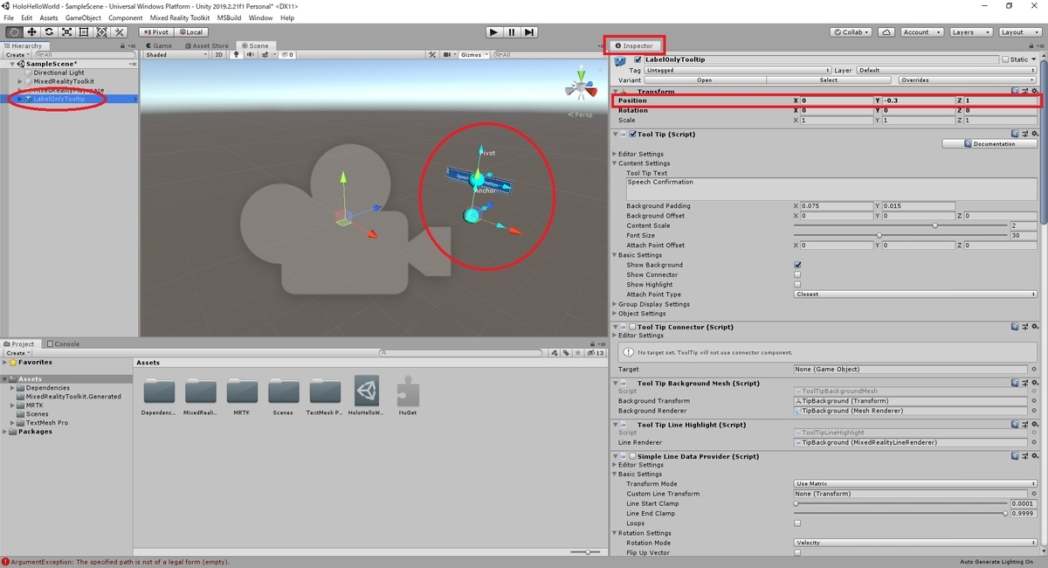
Task: Open Tool Tip component preset icon
Action: point(1025,134)
